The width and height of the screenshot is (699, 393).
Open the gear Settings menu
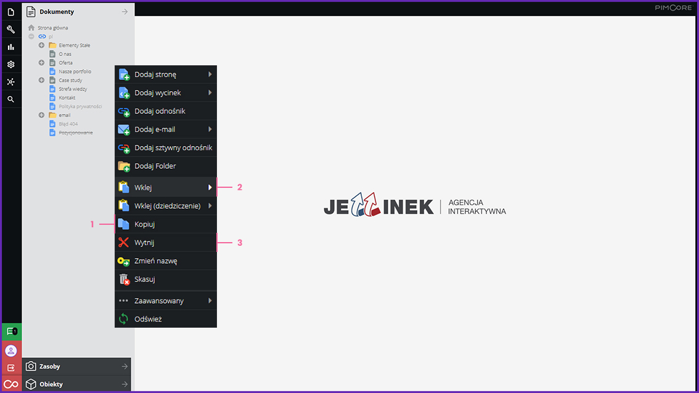tap(10, 64)
